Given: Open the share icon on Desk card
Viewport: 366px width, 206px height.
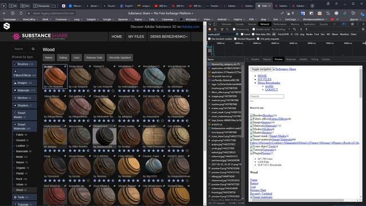Looking at the screenshot, I should (x=65, y=156).
